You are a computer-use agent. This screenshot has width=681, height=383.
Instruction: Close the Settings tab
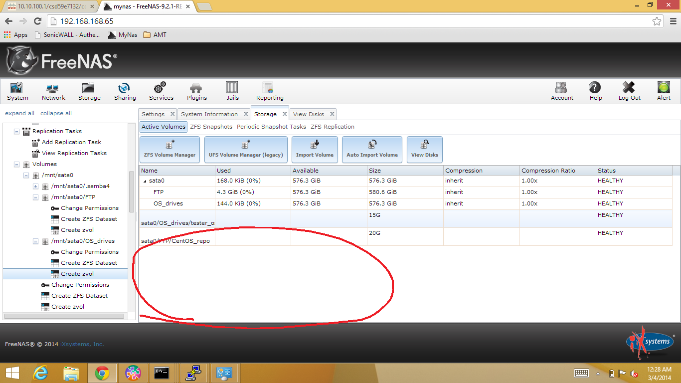[172, 114]
